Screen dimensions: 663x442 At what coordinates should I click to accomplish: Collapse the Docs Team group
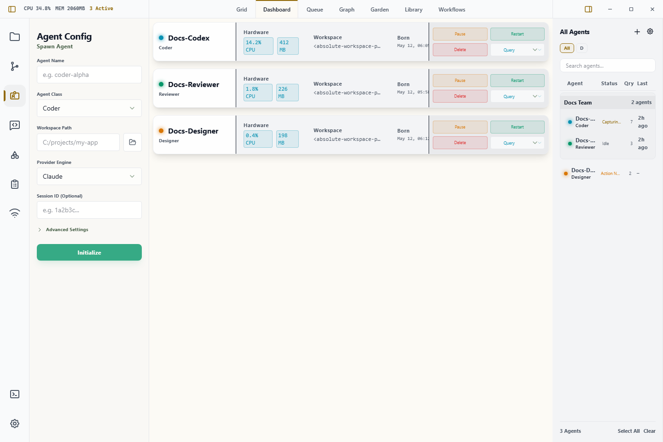click(x=608, y=103)
